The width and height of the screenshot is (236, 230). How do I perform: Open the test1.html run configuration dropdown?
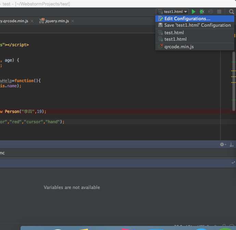pos(172,12)
